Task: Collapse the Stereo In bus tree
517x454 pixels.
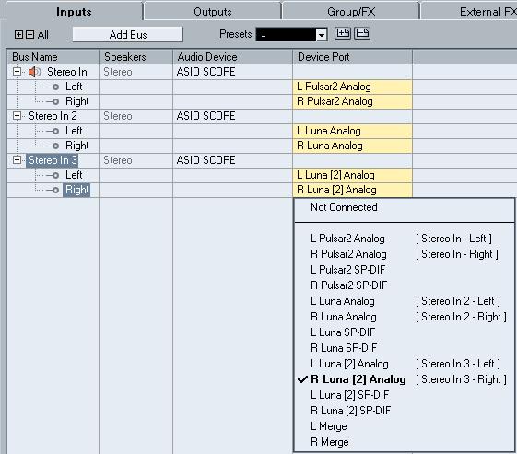Action: (x=17, y=72)
